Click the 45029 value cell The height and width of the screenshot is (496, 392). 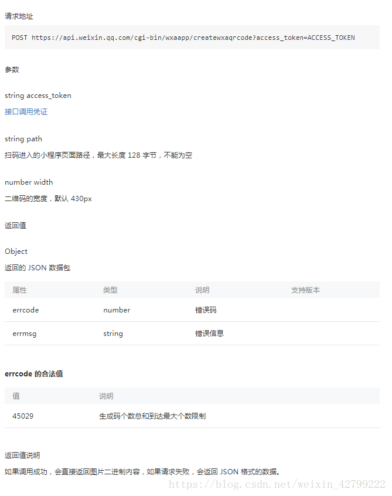pyautogui.click(x=23, y=416)
